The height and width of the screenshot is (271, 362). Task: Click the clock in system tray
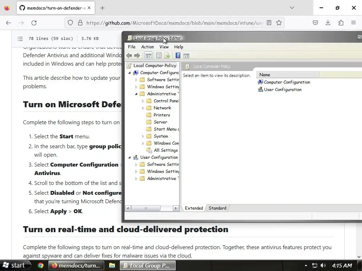coord(342,265)
